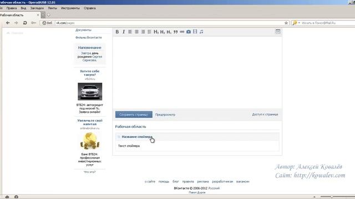Open the Увеличьте свой капитал ad title
This screenshot has height=199, width=355.
click(90, 122)
